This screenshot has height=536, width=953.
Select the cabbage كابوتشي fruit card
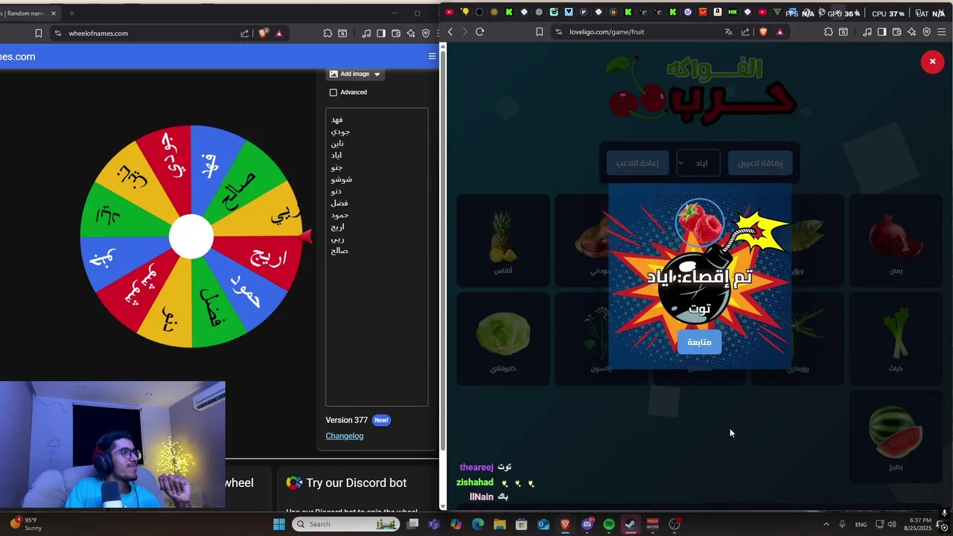[503, 339]
